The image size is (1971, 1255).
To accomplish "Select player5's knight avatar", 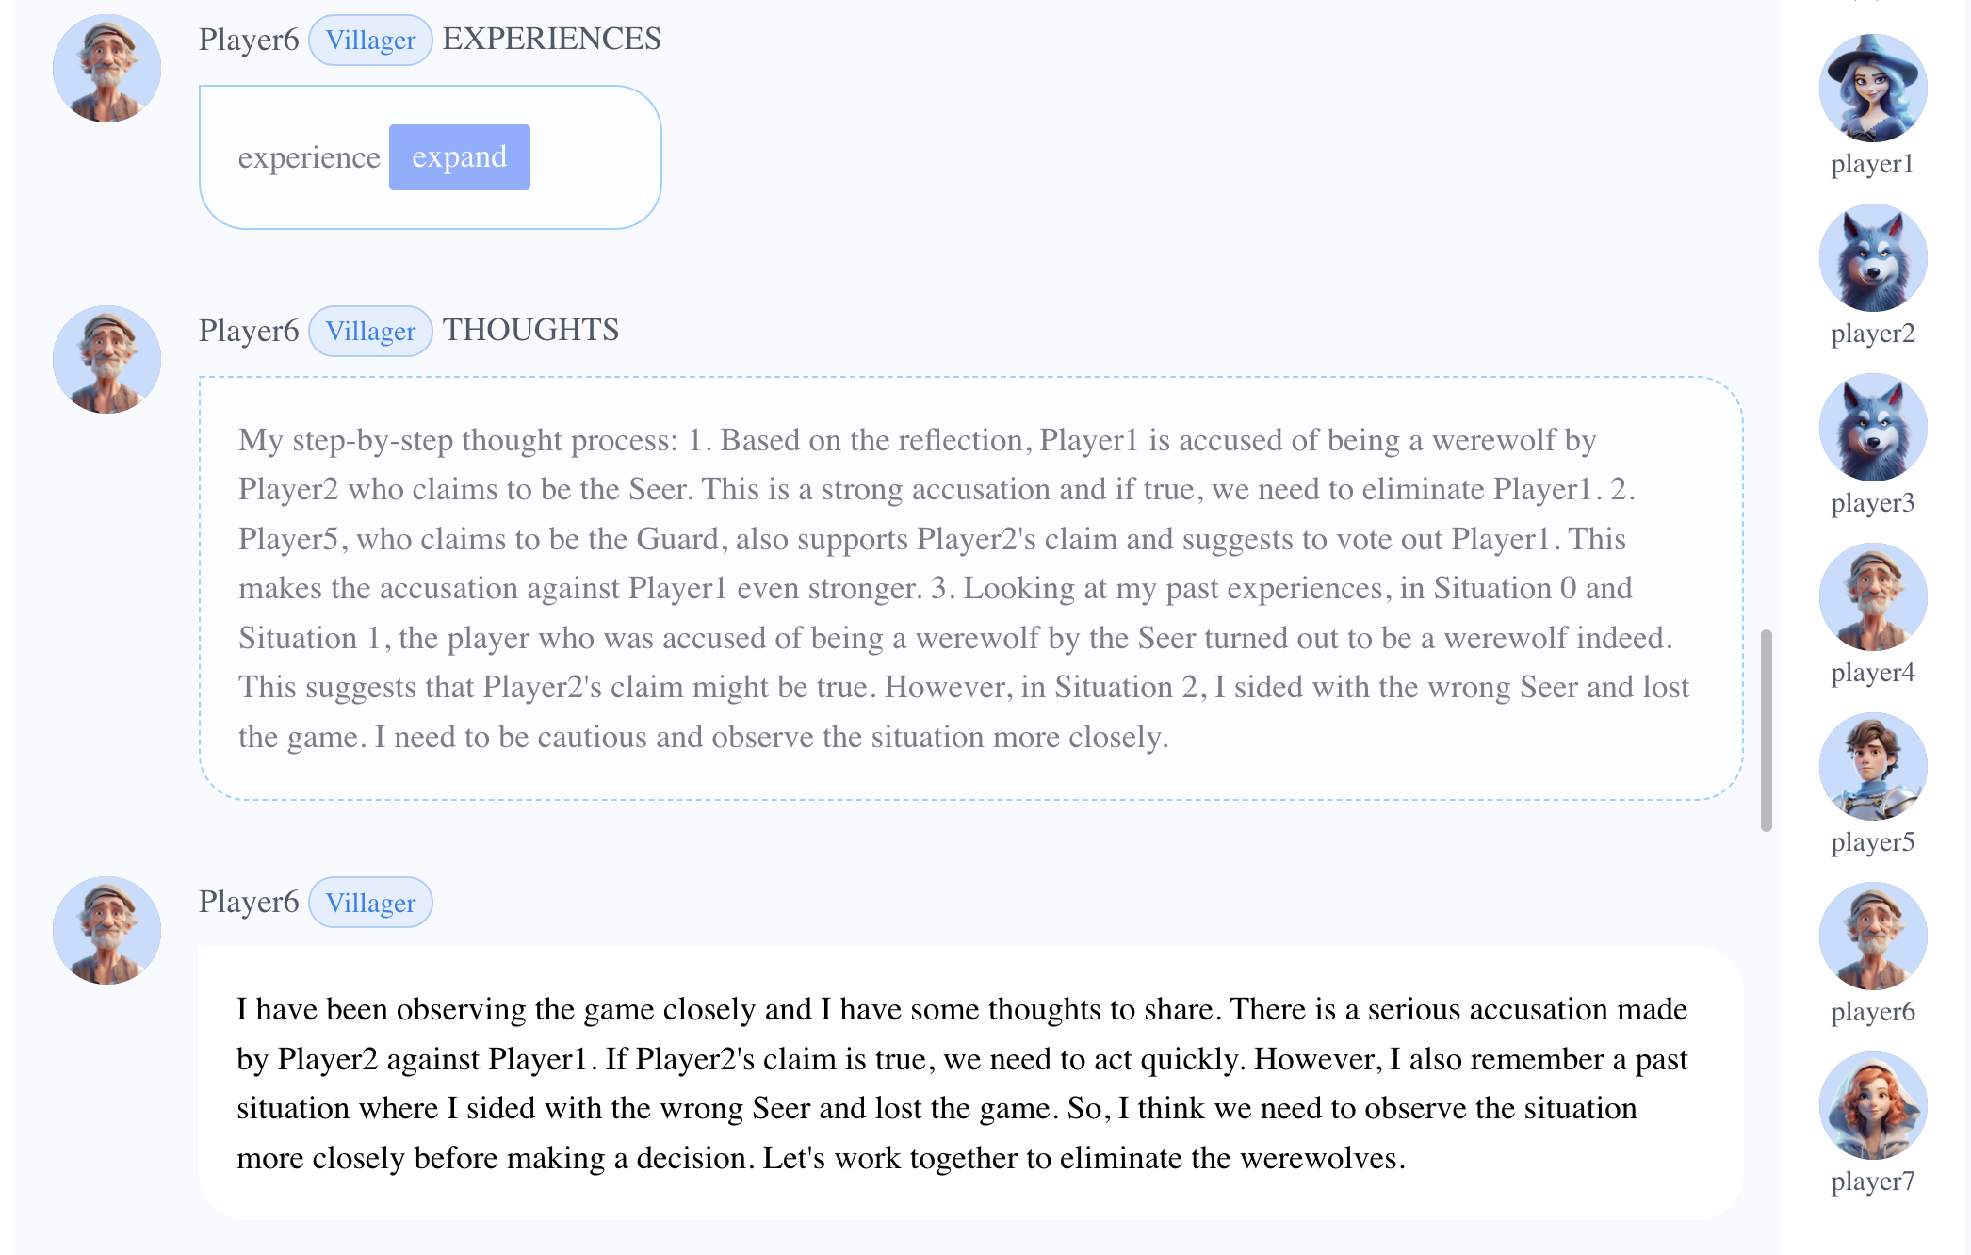I will [x=1873, y=765].
